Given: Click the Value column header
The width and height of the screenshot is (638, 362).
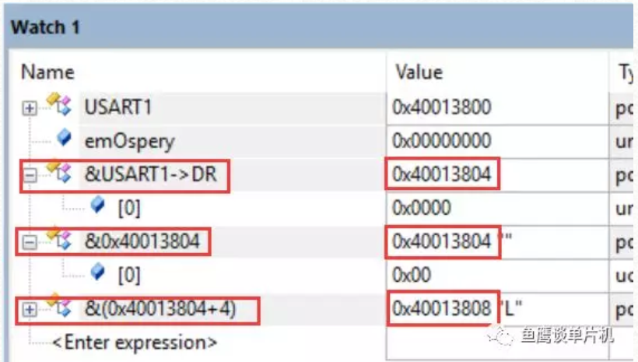Looking at the screenshot, I should pyautogui.click(x=419, y=72).
